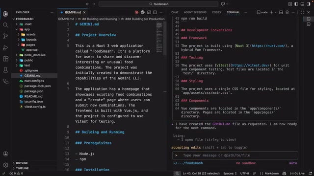Click the red Gemini star icon in editor toolbar

coord(136,12)
